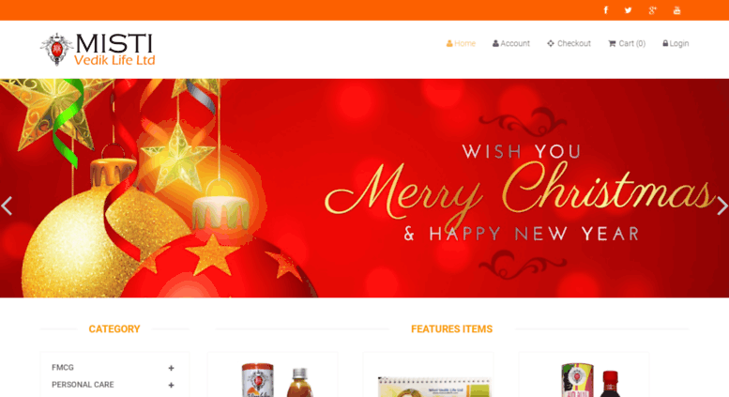This screenshot has height=397, width=729.
Task: Open the Twitter social icon
Action: coord(628,10)
